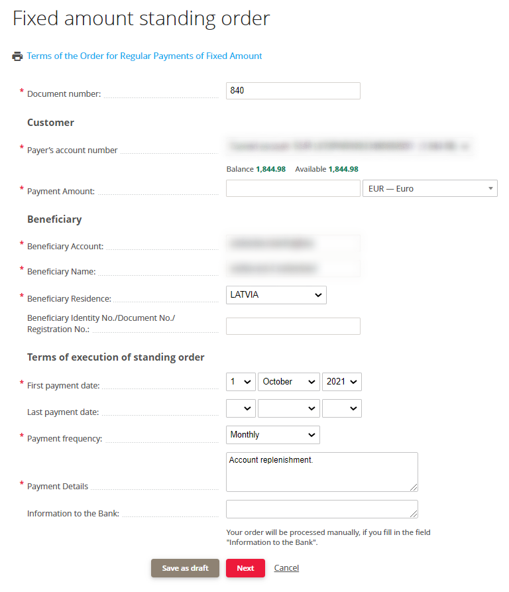Open the Payer's account number dropdown
The width and height of the screenshot is (509, 592).
(349, 146)
